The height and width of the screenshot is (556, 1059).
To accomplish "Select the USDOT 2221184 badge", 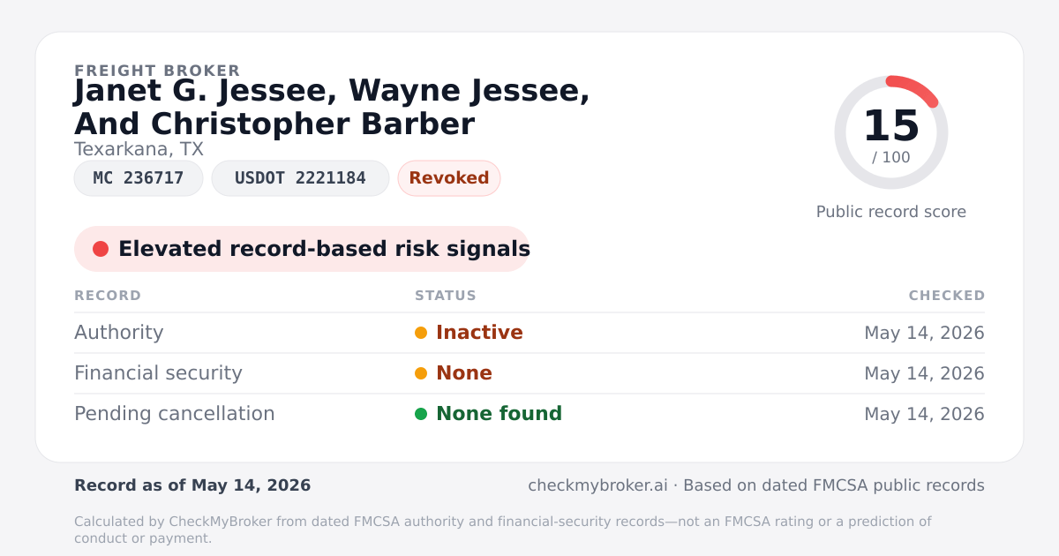I will (x=300, y=178).
